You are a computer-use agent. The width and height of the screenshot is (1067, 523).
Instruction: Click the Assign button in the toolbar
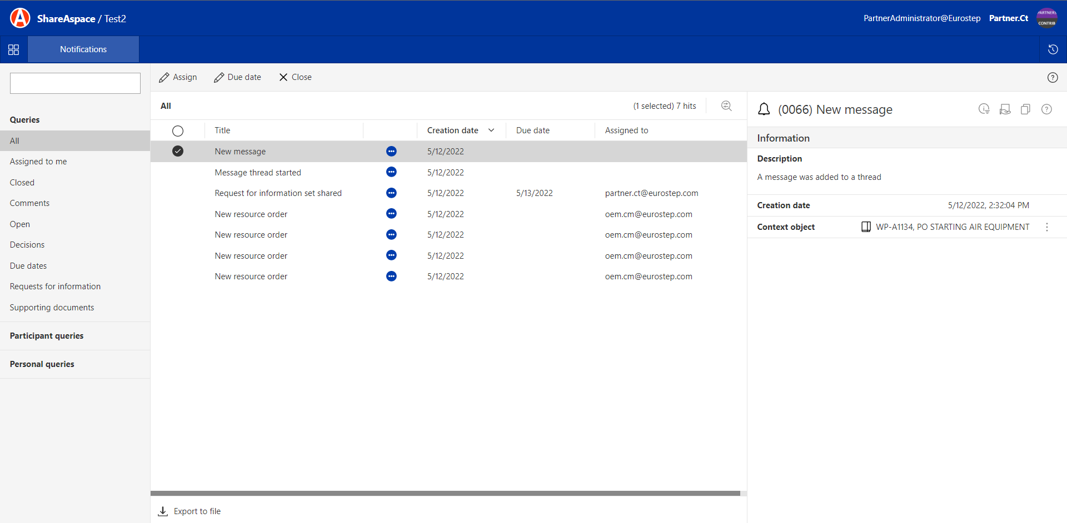point(178,77)
